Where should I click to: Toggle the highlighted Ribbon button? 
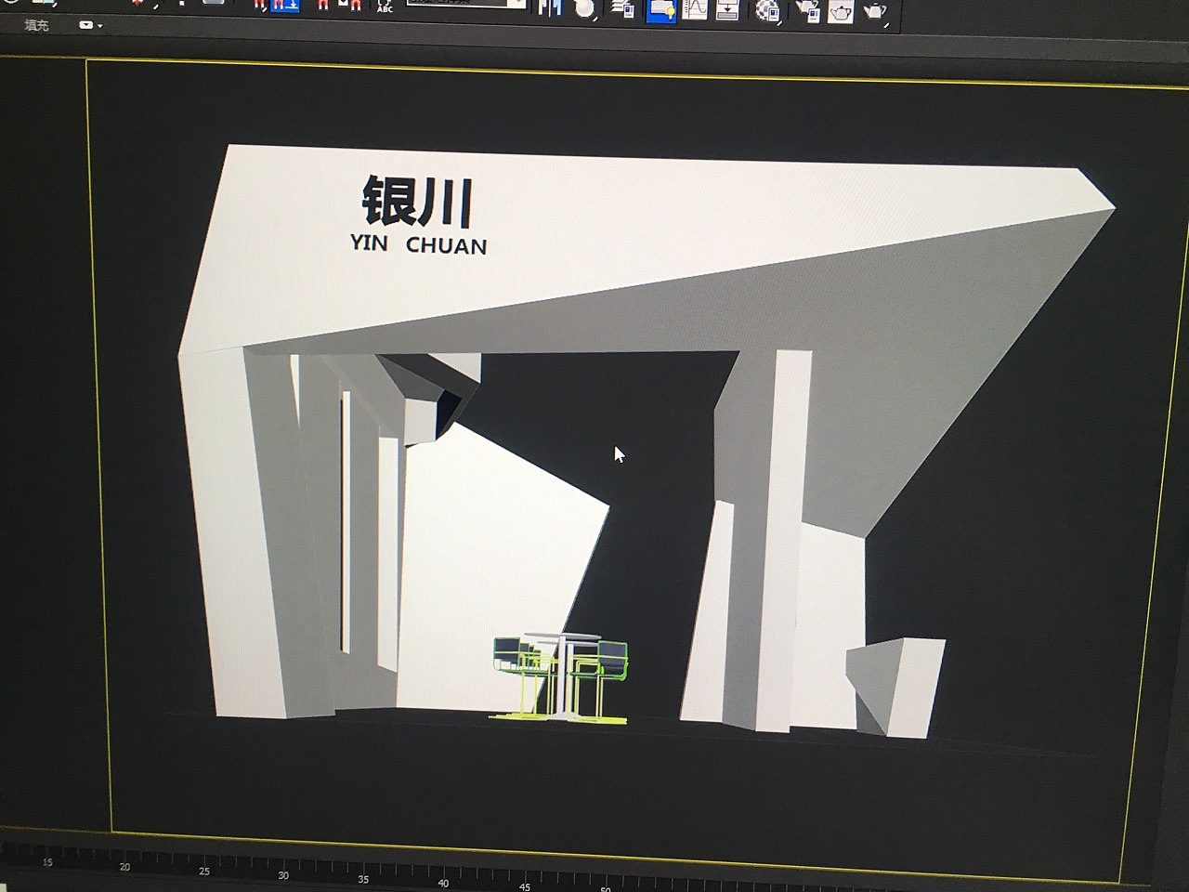coord(662,10)
